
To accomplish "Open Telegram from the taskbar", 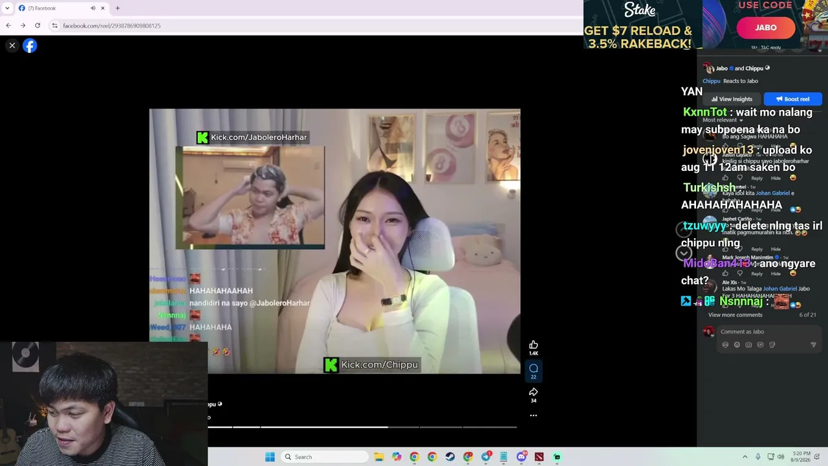I will [x=486, y=457].
